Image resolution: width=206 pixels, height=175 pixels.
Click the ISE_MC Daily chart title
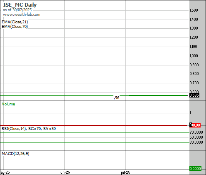[x=20, y=5]
